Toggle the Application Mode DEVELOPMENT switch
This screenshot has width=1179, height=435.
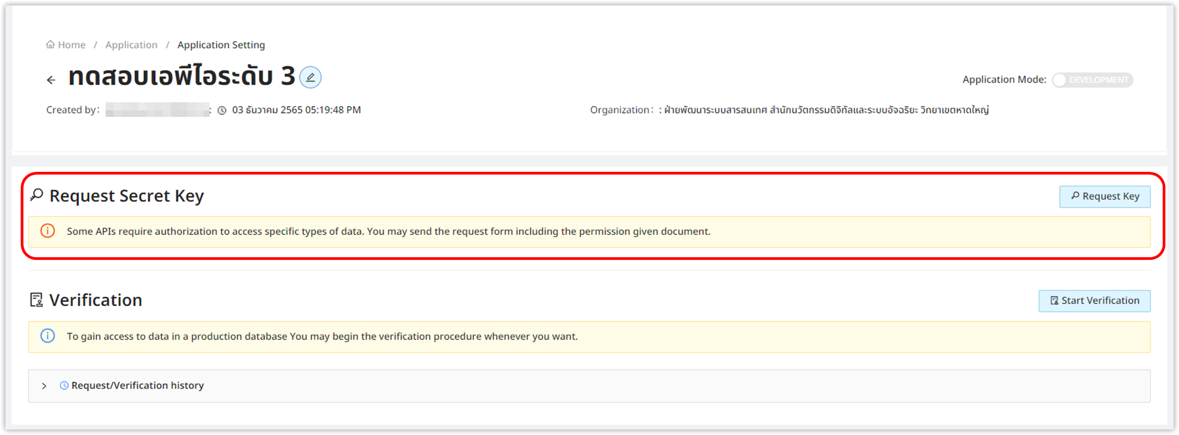[x=1092, y=80]
